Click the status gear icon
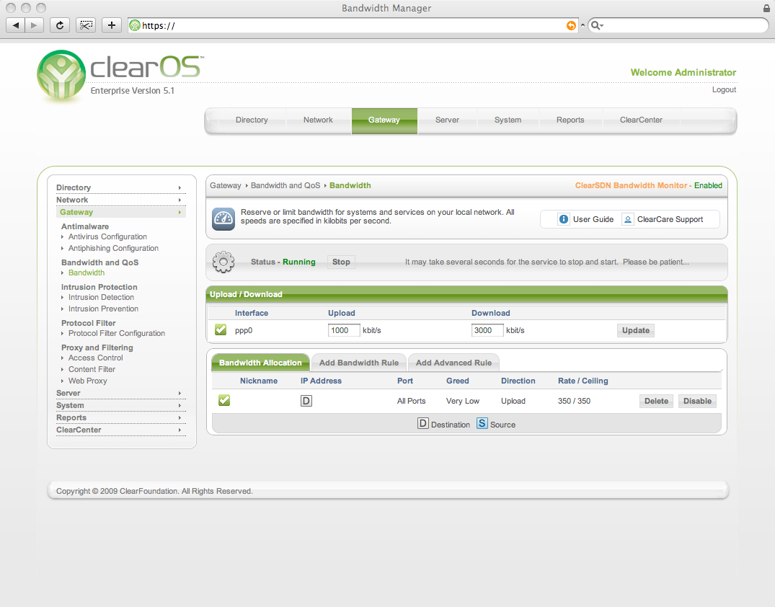 click(x=223, y=262)
